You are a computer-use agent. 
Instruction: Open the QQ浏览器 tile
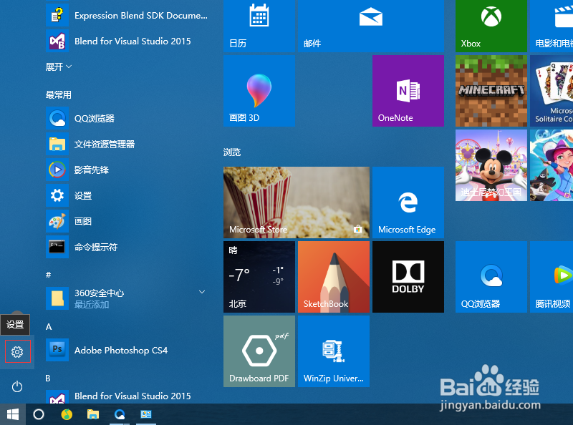(x=491, y=277)
